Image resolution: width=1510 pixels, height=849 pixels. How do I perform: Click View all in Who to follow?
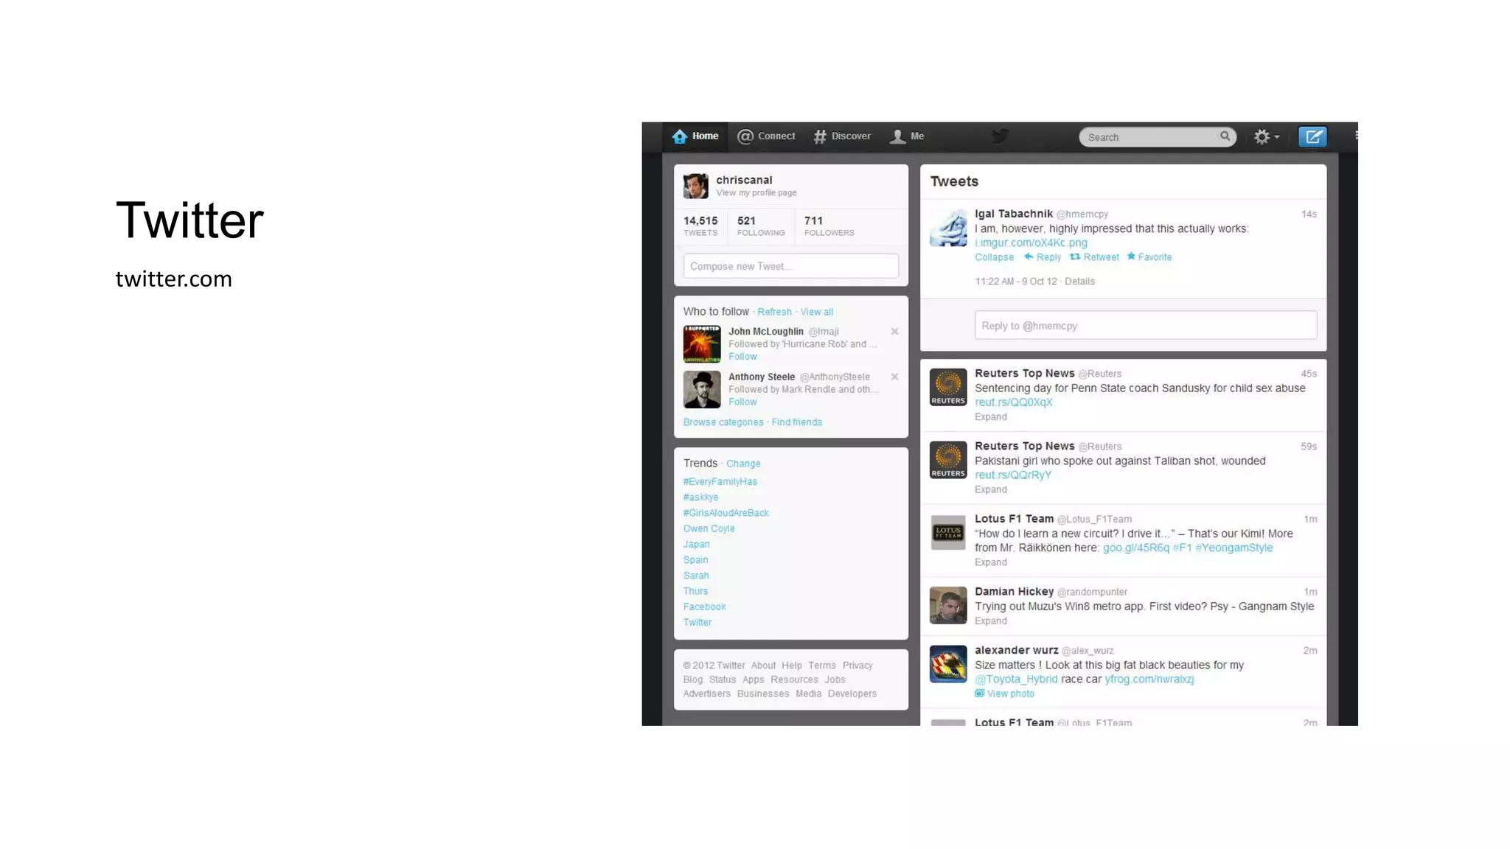pyautogui.click(x=817, y=312)
